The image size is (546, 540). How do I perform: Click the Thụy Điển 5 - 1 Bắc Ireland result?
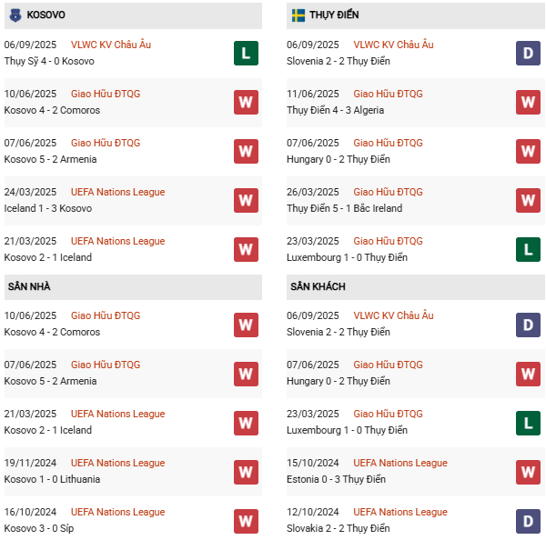coord(347,208)
